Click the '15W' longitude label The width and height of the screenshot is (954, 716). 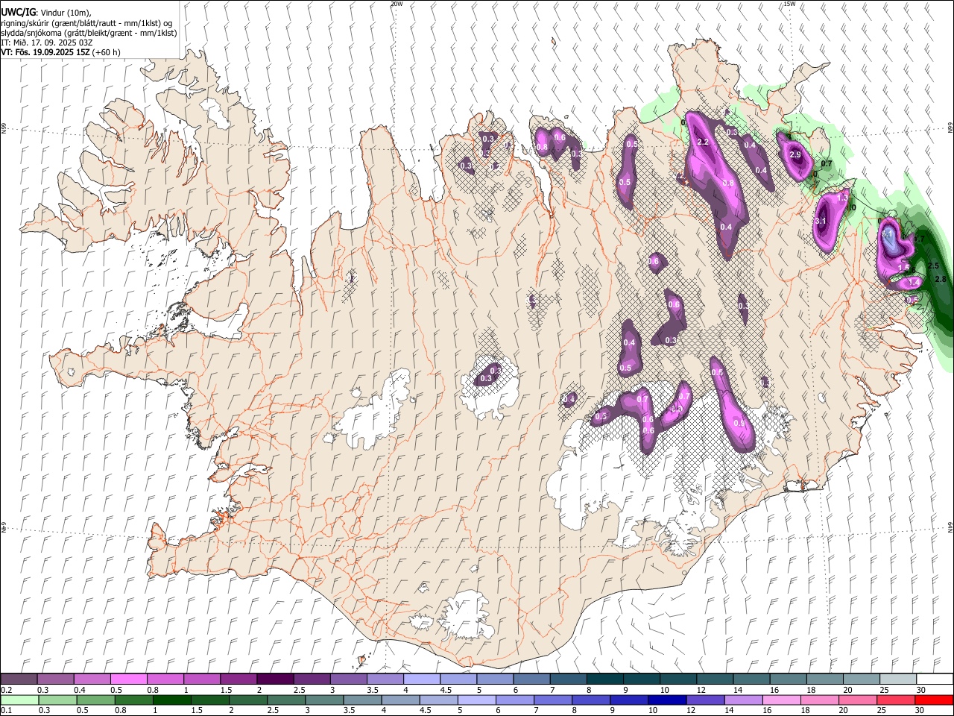pos(789,4)
